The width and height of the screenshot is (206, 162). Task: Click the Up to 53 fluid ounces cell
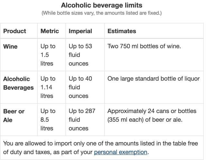(80, 55)
